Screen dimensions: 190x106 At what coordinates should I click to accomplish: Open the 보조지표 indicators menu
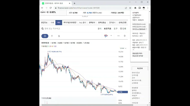[x=107, y=29]
